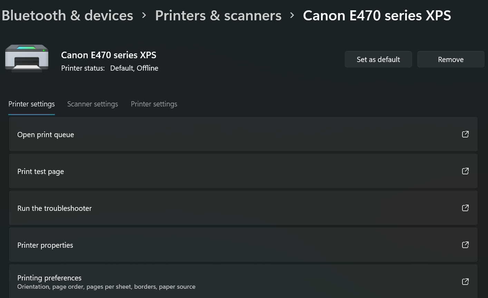Click Printing preferences orientation description text
488x298 pixels.
click(106, 287)
